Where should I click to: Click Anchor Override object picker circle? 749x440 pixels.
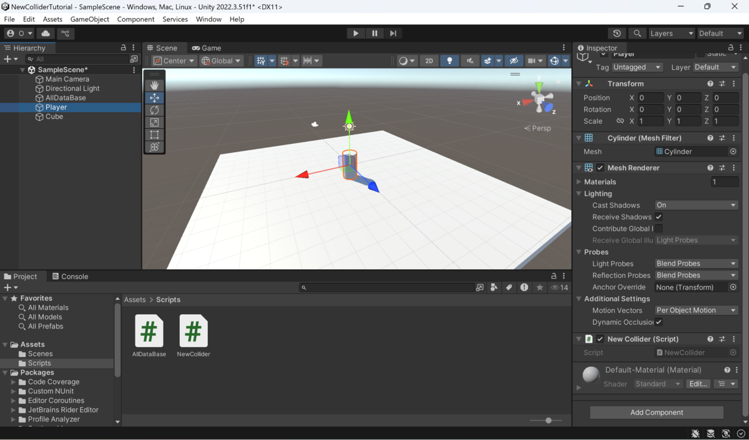(x=733, y=287)
